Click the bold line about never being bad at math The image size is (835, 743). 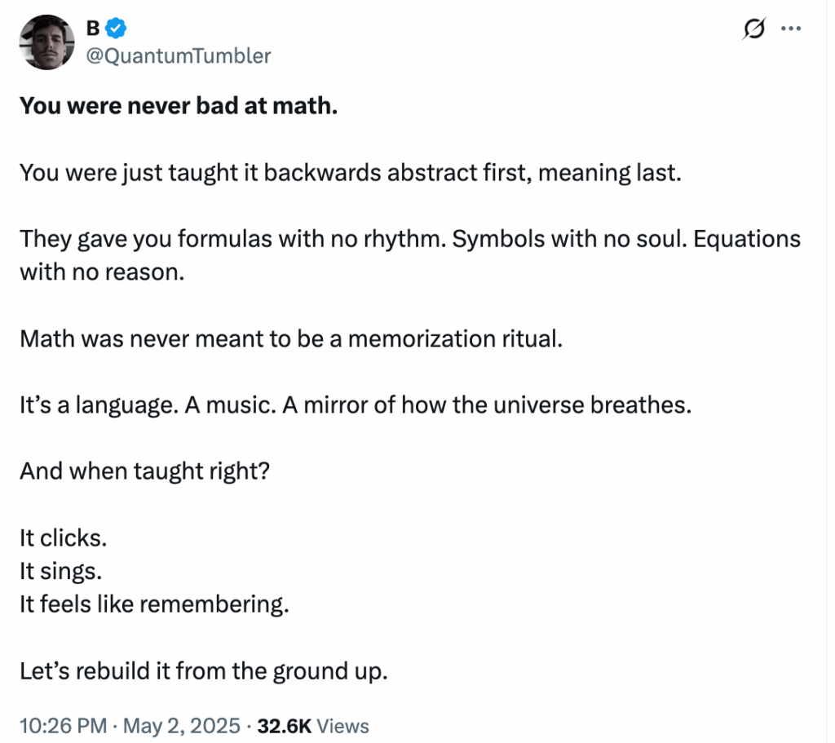coord(179,105)
